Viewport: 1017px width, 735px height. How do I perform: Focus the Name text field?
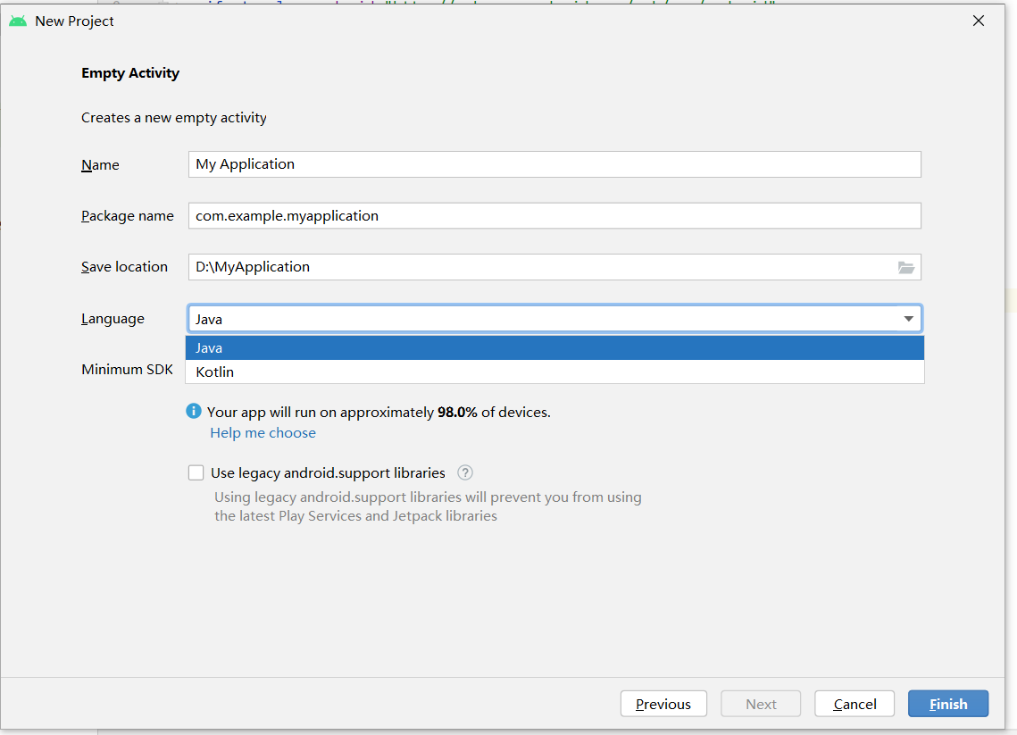click(x=554, y=164)
